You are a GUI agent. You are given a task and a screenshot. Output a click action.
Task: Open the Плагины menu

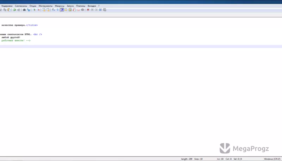(81, 6)
